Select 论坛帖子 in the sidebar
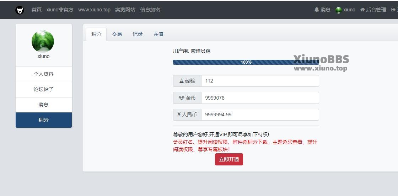398x196 pixels. [44, 90]
